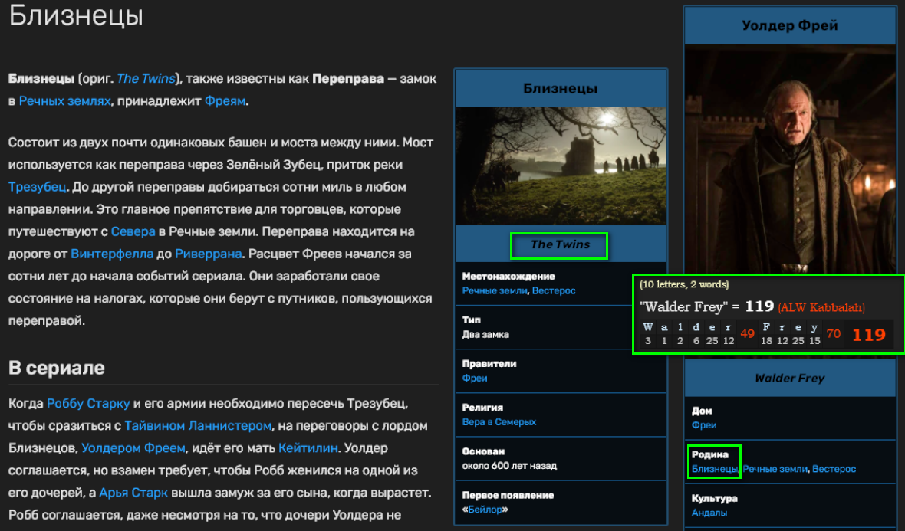The image size is (905, 531).
Task: Open "Вестерос" link under Местонахождение
Action: click(554, 290)
